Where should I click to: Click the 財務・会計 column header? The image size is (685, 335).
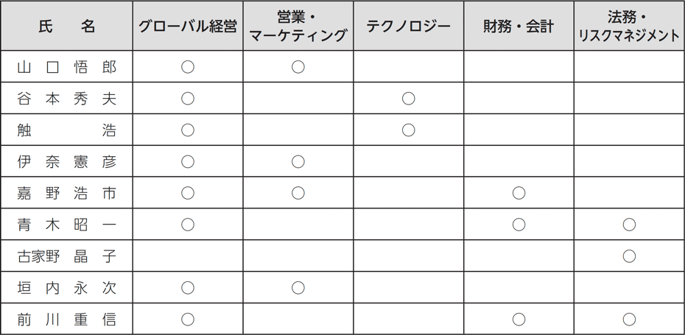(x=519, y=27)
